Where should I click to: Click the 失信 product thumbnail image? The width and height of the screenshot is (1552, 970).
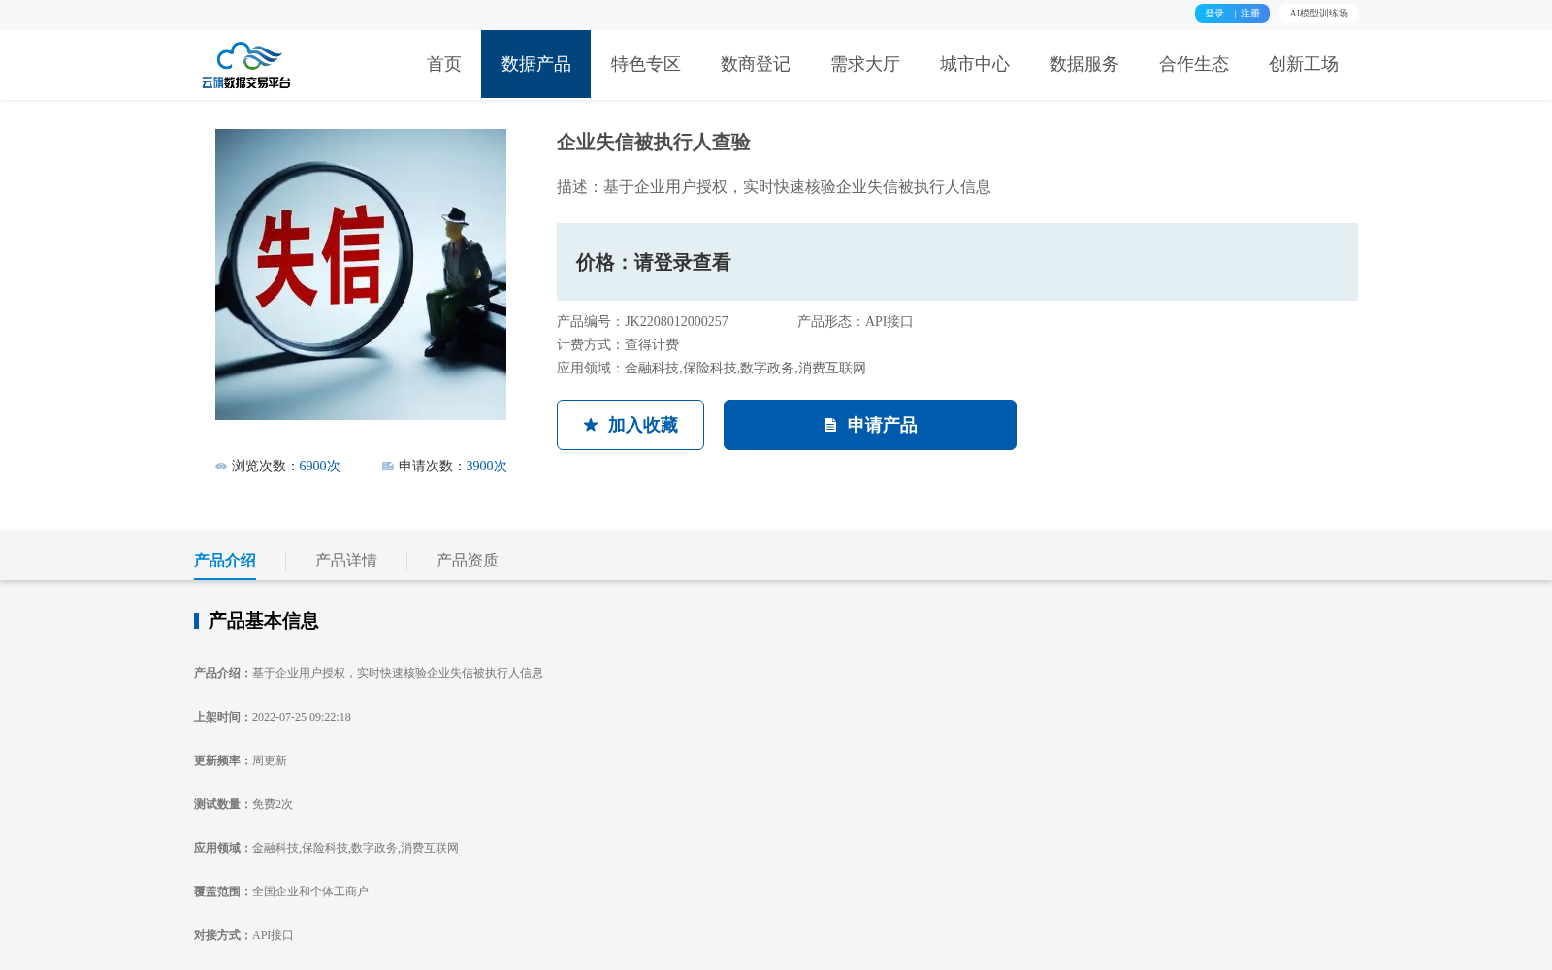[x=361, y=275]
